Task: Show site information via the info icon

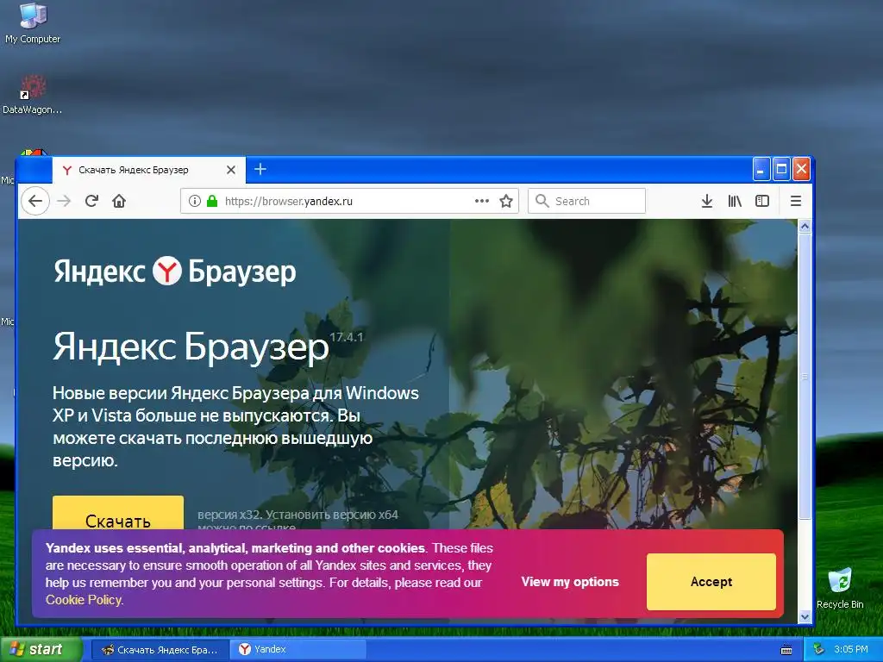Action: click(x=194, y=201)
